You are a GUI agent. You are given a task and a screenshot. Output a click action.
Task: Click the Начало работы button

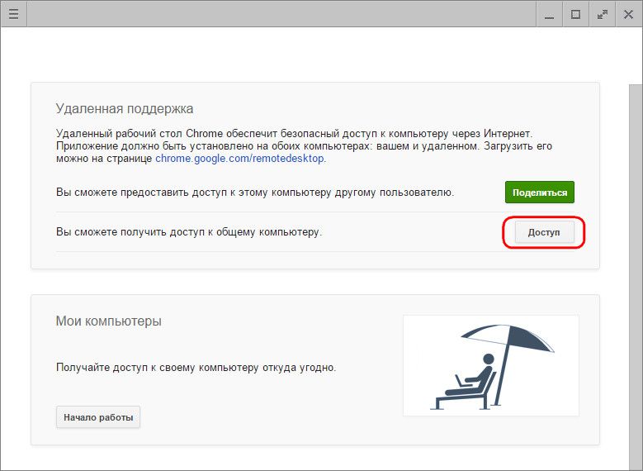tap(98, 417)
